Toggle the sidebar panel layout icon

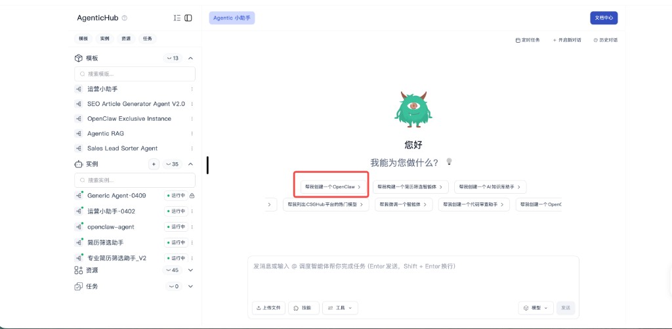(x=188, y=18)
